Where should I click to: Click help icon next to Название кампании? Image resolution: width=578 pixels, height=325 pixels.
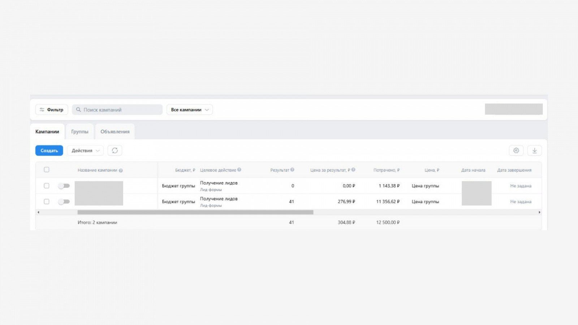pyautogui.click(x=121, y=170)
